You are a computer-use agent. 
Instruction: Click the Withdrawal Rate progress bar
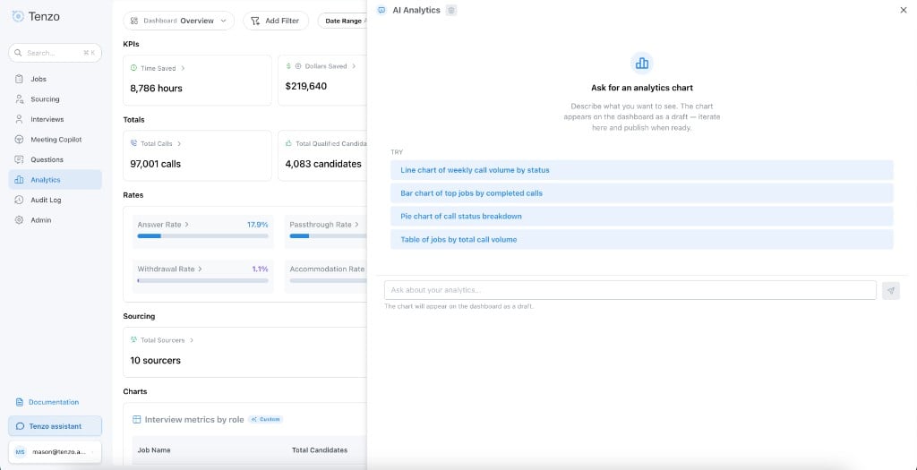202,280
